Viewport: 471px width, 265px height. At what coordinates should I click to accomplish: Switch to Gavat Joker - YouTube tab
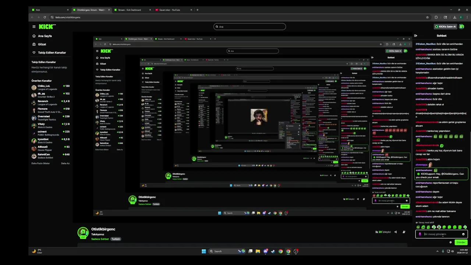pyautogui.click(x=173, y=10)
